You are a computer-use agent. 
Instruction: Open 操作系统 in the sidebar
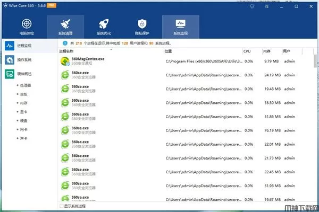pos(30,60)
